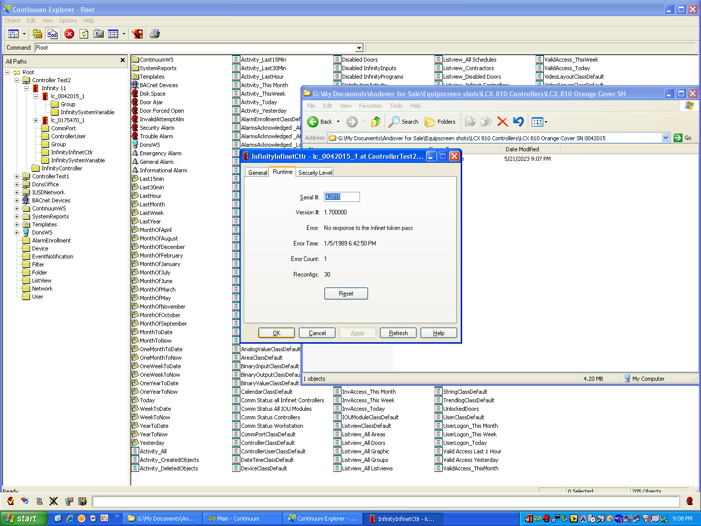Screen dimensions: 701x526
Task: Click the Internet Explorer quick launch icon
Action: [x=70, y=518]
